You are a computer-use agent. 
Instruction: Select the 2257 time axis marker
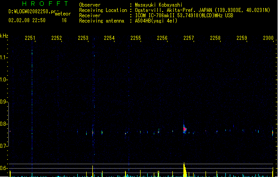point(189,38)
